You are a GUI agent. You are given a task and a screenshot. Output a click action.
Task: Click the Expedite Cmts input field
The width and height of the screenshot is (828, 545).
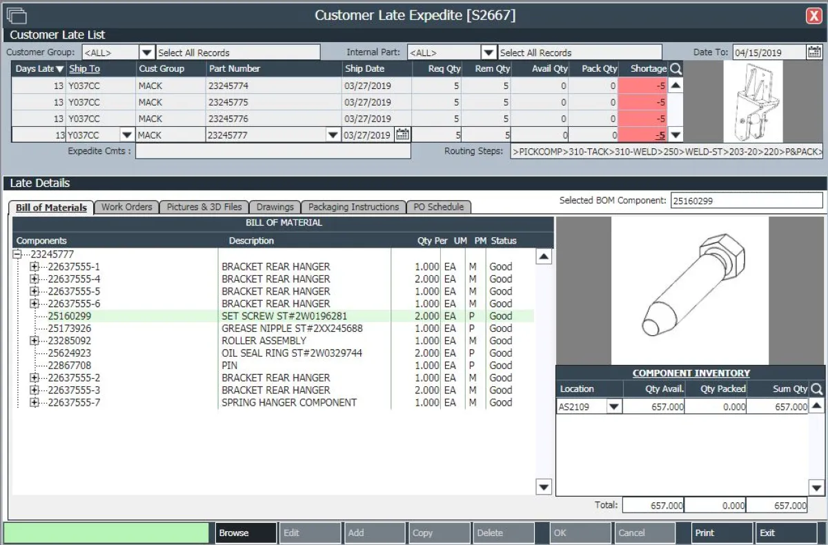click(x=273, y=151)
